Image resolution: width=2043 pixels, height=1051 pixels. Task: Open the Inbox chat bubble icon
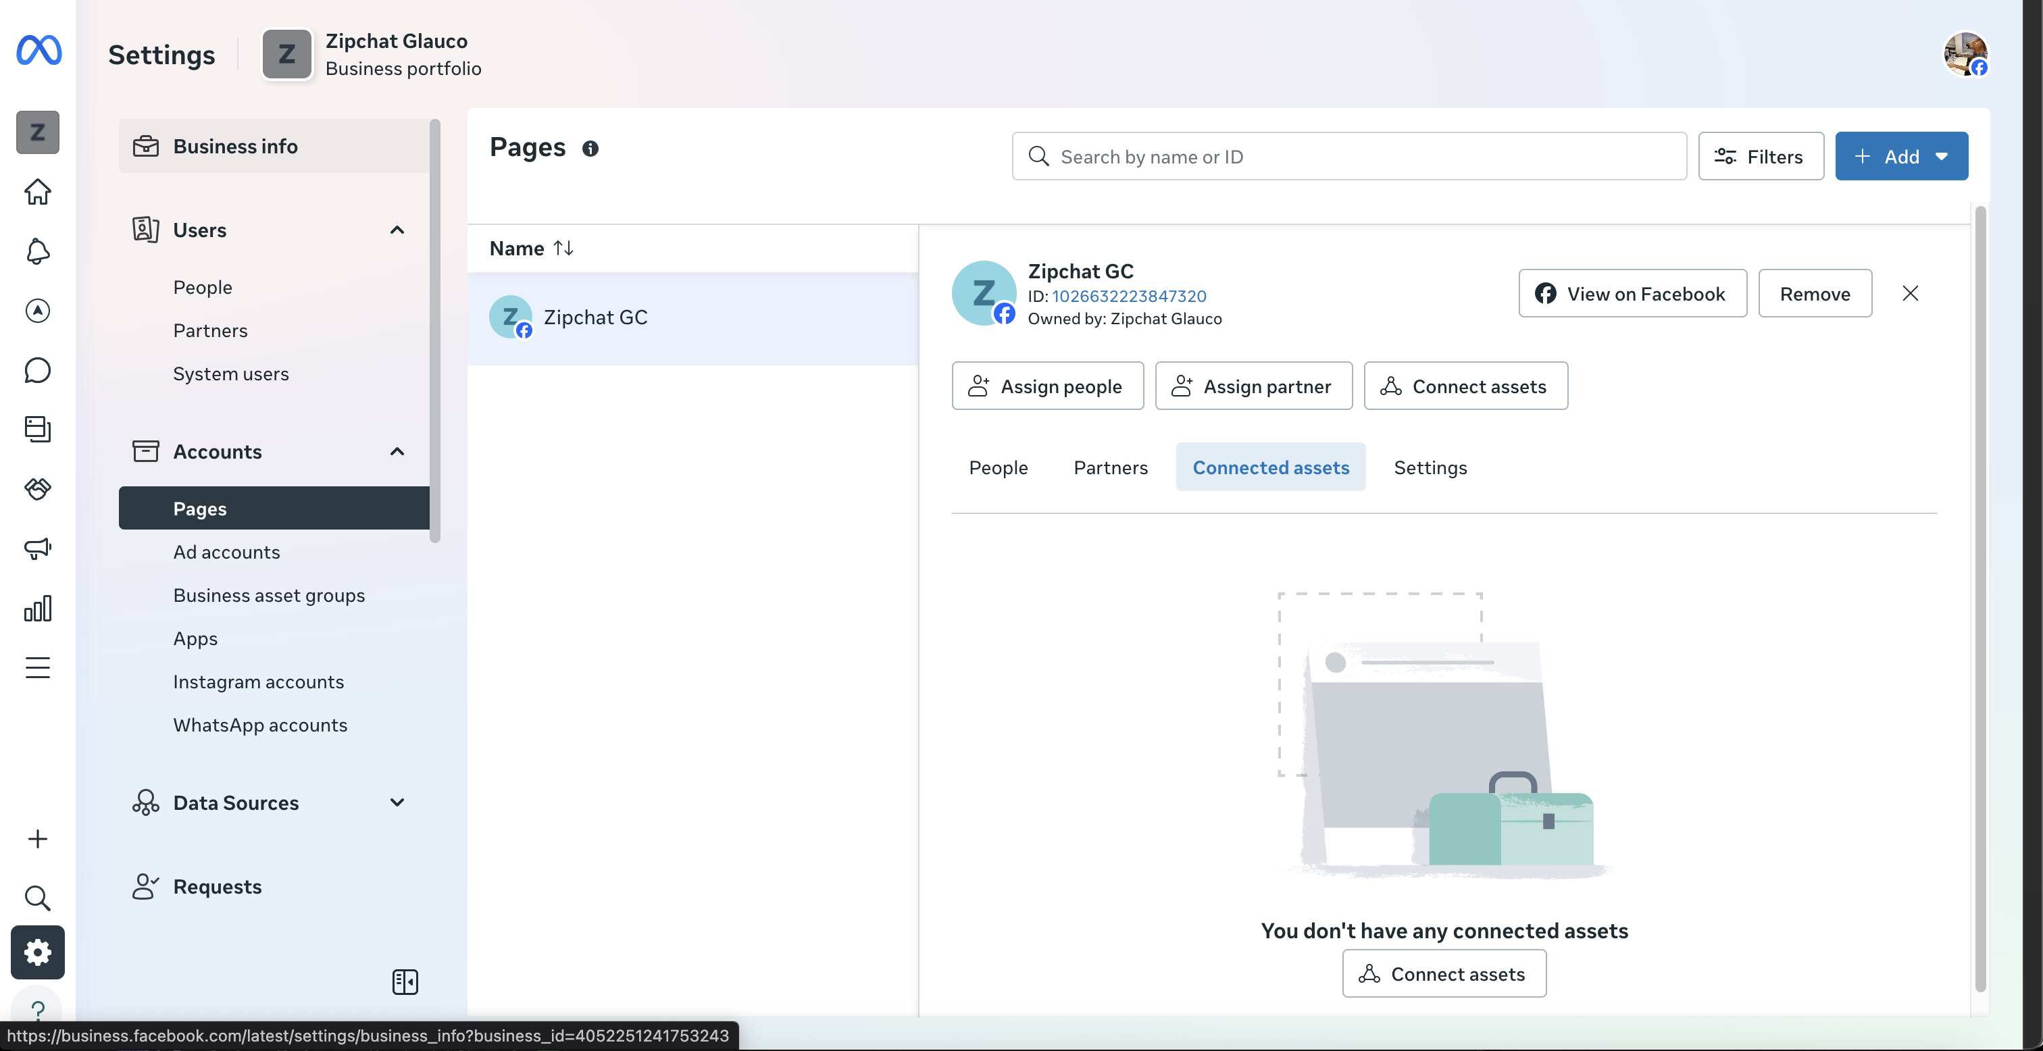point(37,370)
